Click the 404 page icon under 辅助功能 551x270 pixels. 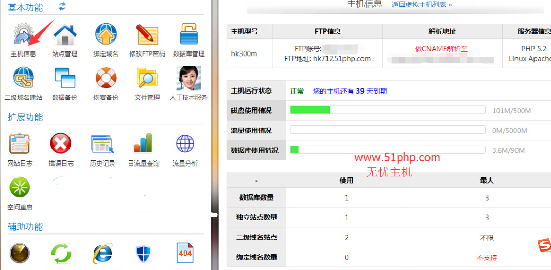click(185, 253)
